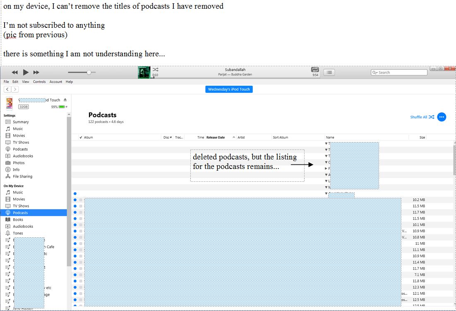The height and width of the screenshot is (311, 456).
Task: Toggle checkbox on the 11.8 MB row
Action: coord(81,281)
